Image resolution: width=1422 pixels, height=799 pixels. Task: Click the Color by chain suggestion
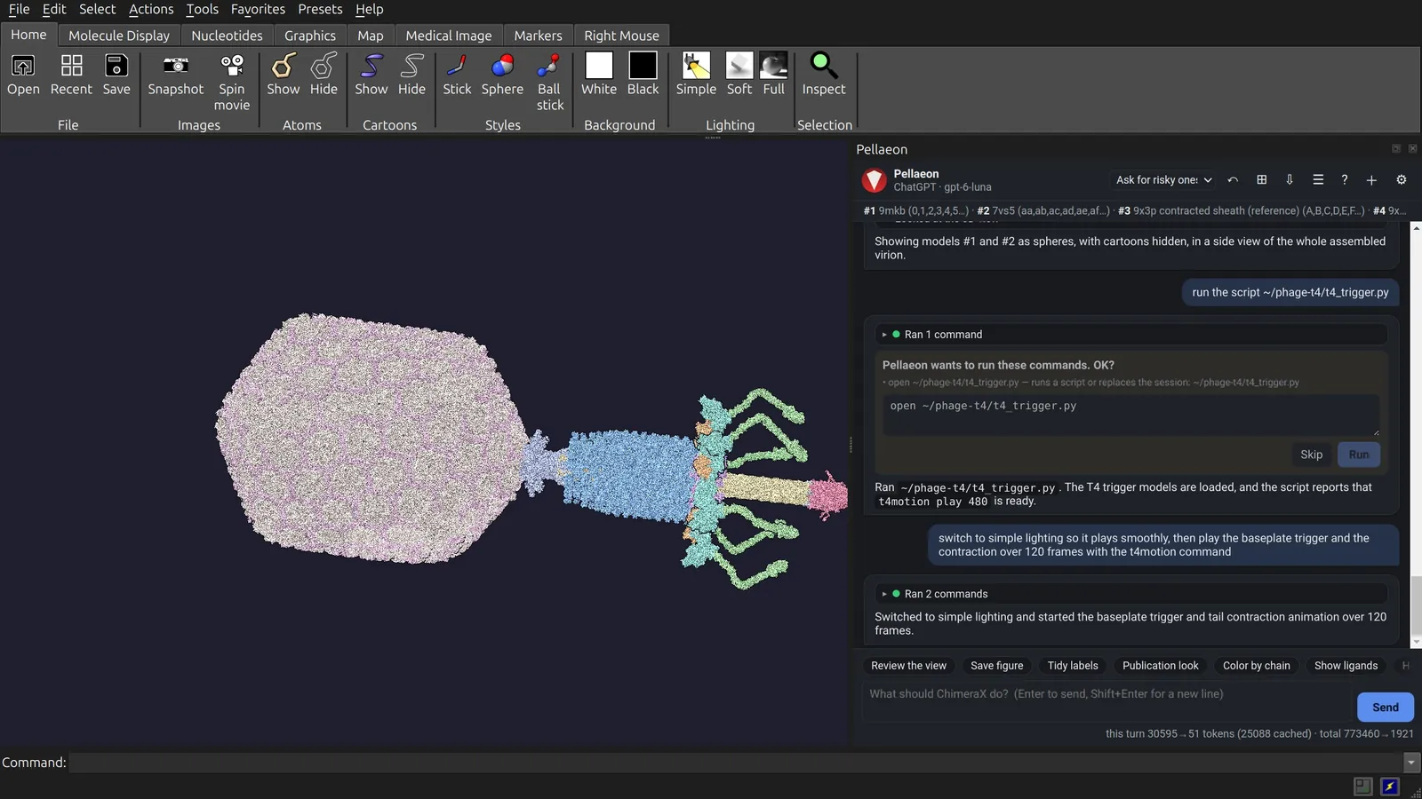(x=1256, y=666)
